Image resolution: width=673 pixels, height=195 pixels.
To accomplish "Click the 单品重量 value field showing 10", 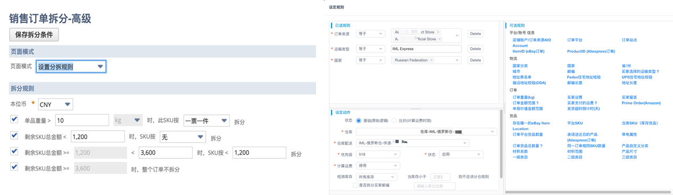I will point(82,121).
